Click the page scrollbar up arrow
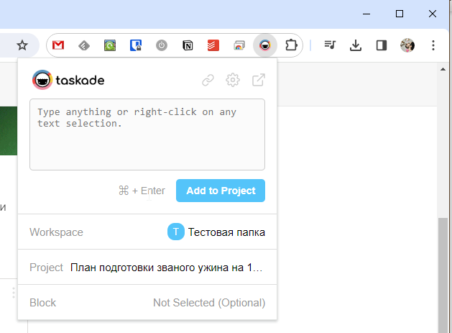 click(x=443, y=69)
